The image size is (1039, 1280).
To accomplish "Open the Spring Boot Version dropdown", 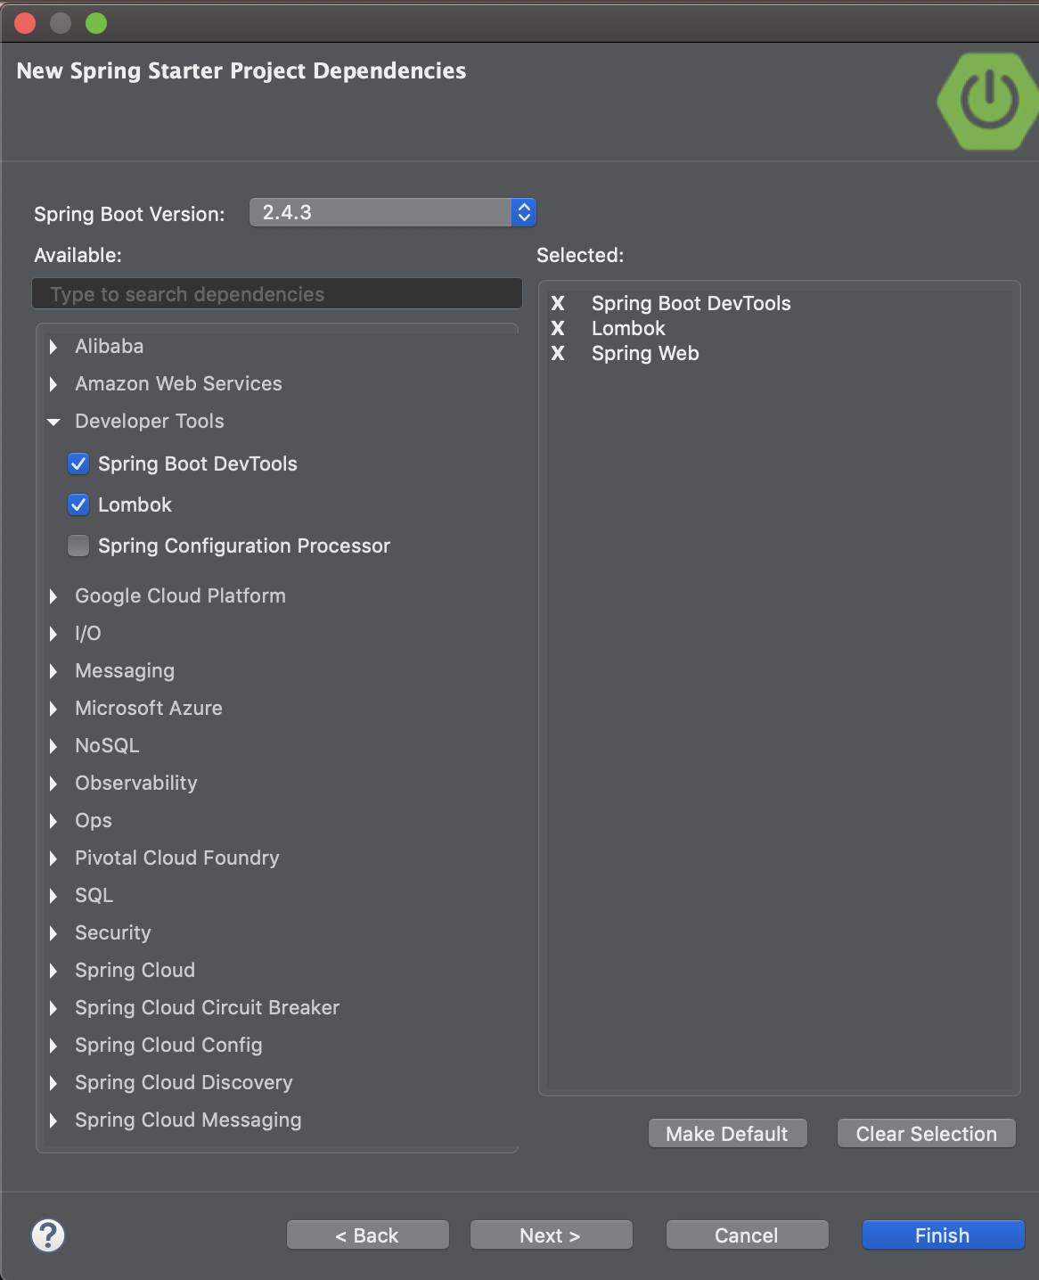I will pyautogui.click(x=393, y=212).
